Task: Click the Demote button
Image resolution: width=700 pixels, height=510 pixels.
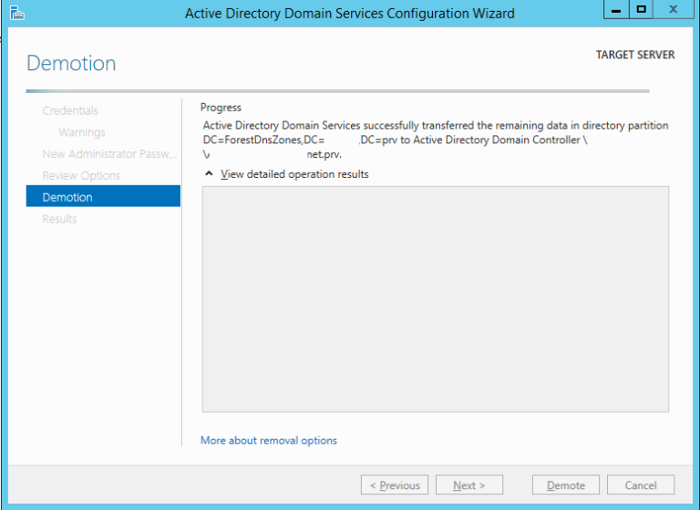Action: (565, 485)
